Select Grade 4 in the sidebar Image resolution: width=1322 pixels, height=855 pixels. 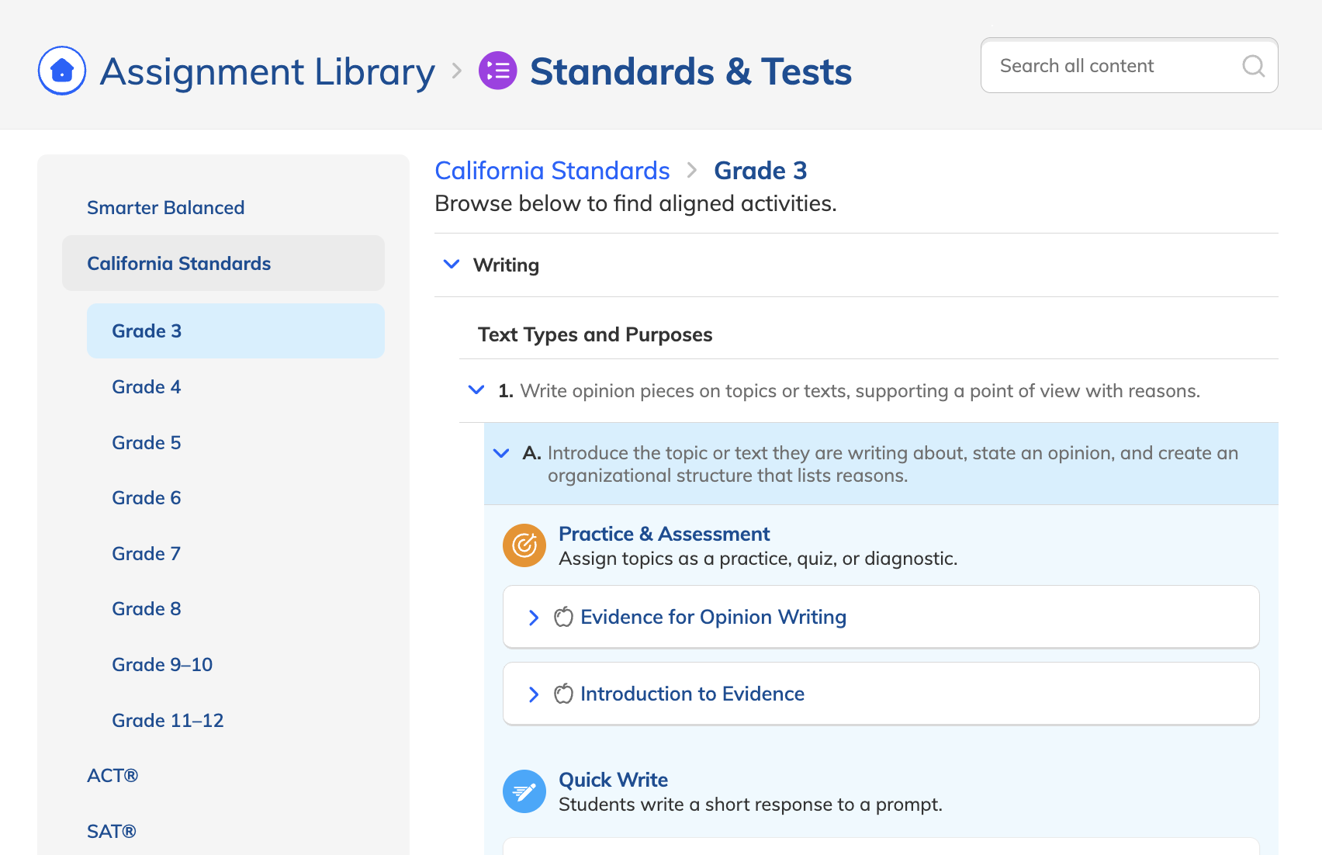click(x=146, y=386)
